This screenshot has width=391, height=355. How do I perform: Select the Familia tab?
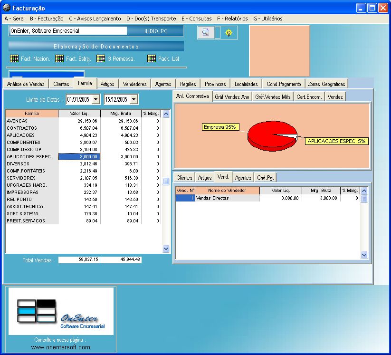tap(85, 83)
